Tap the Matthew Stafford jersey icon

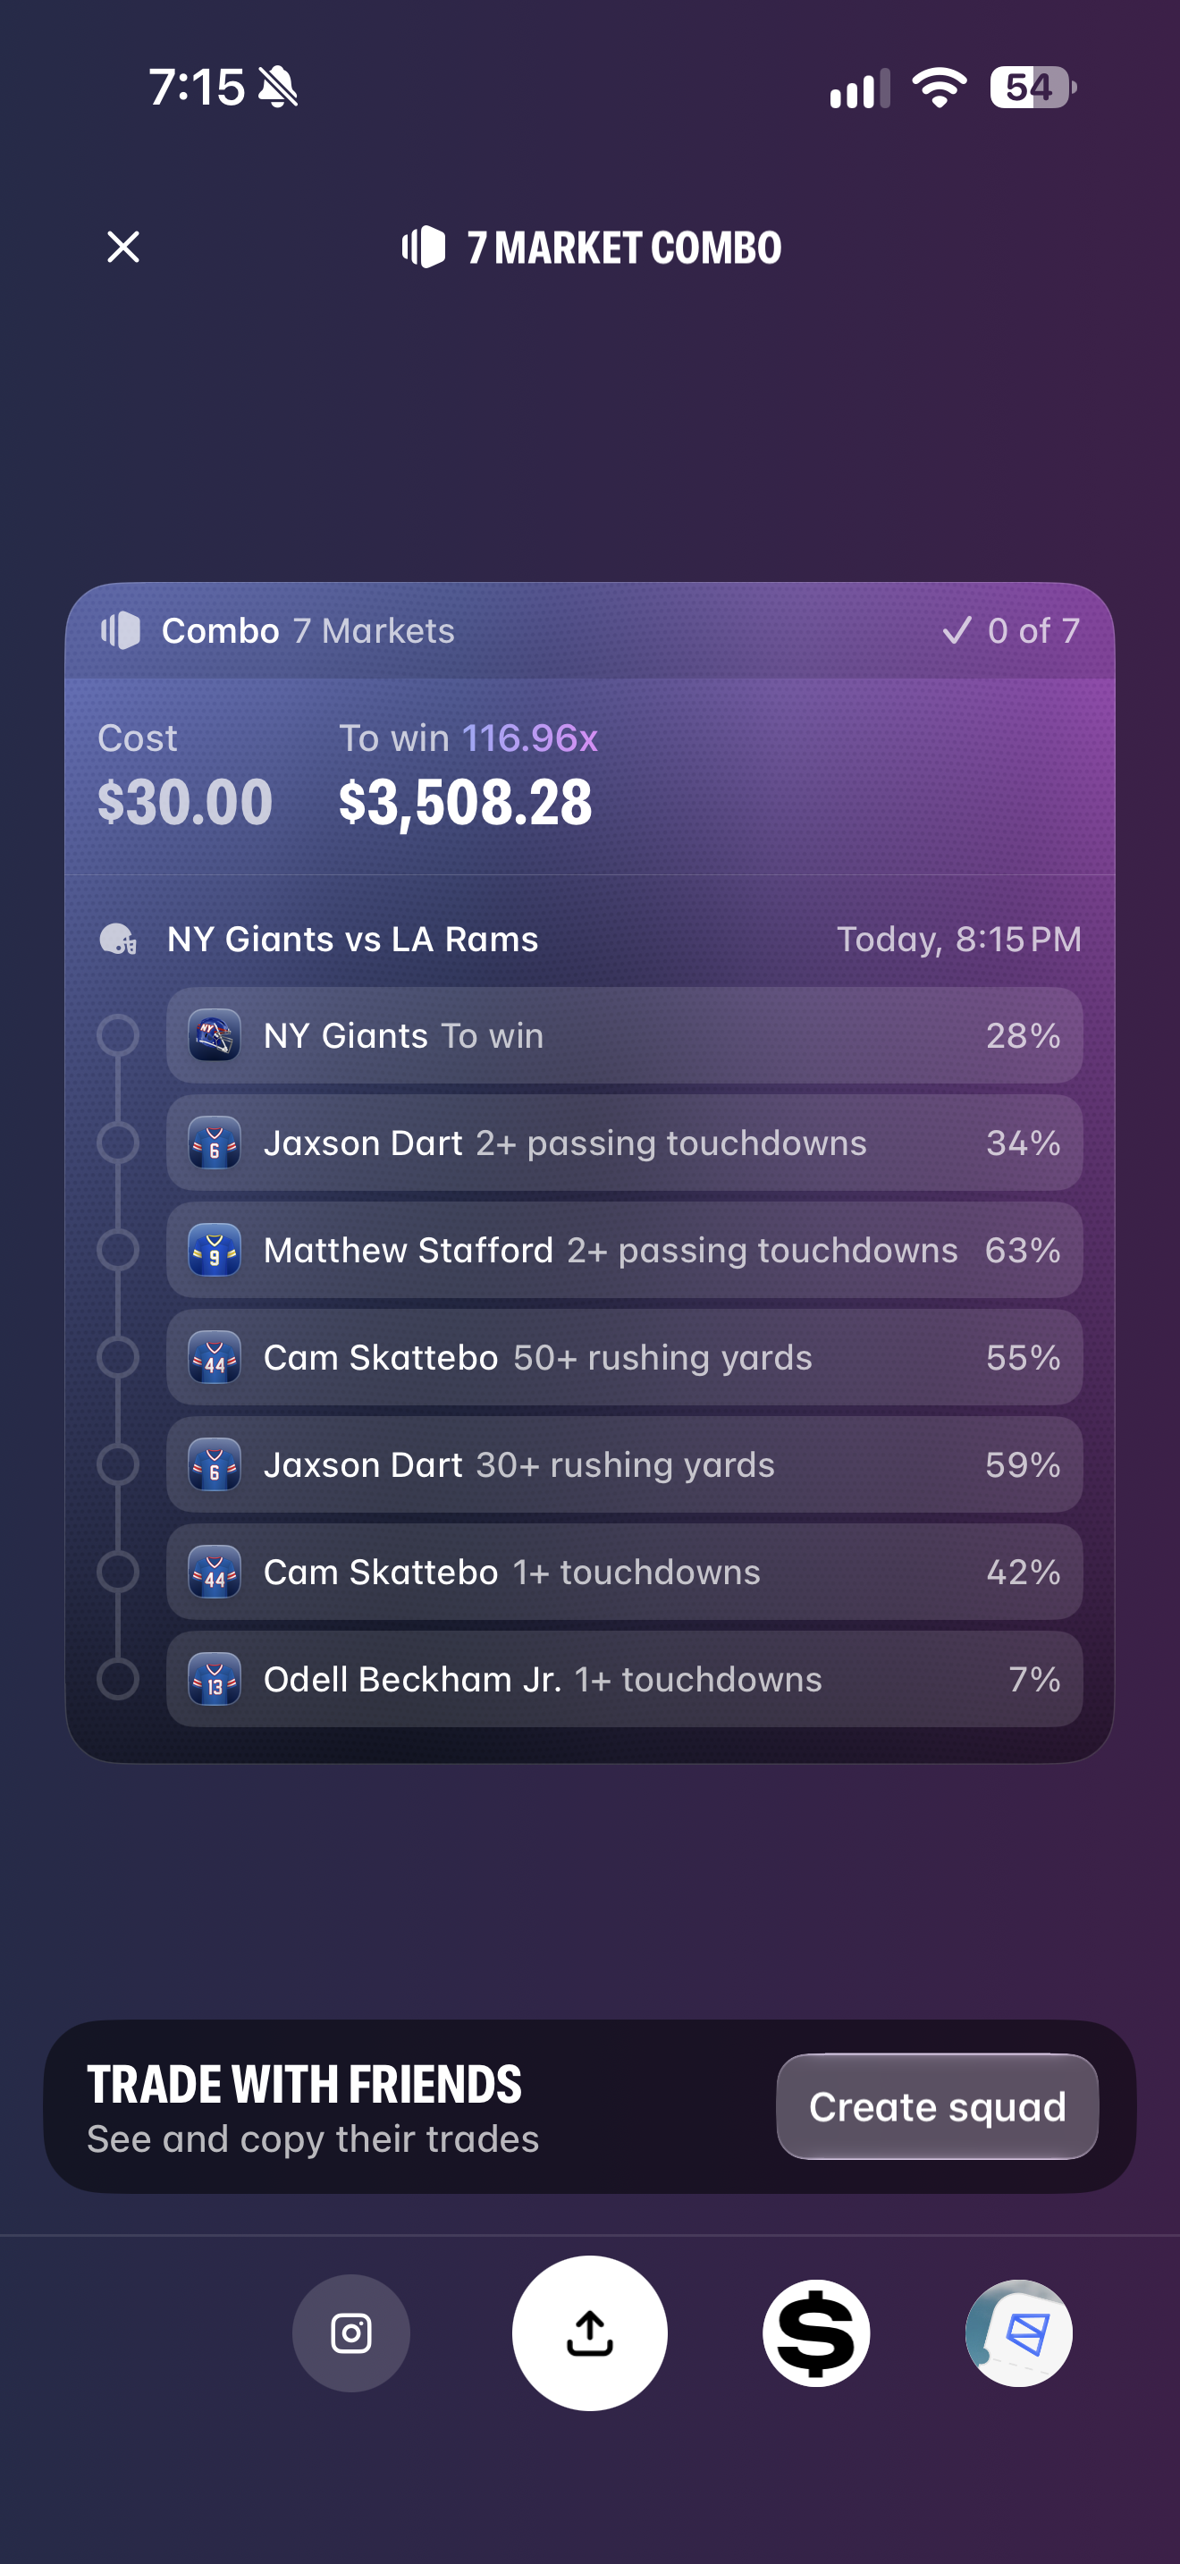click(215, 1250)
